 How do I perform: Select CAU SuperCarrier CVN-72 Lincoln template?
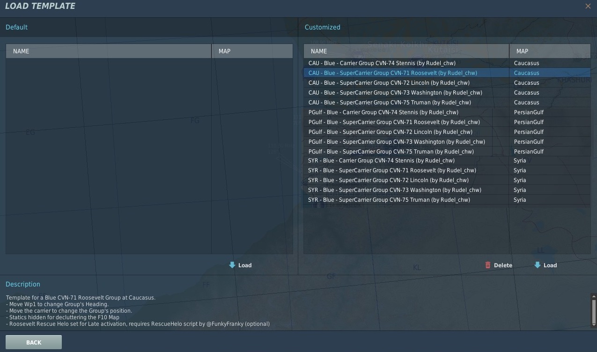(x=389, y=83)
